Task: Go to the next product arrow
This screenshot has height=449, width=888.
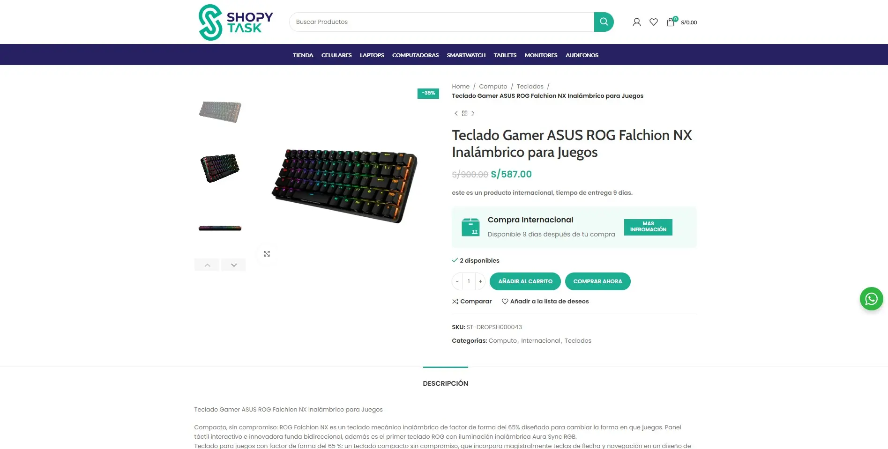Action: click(473, 113)
